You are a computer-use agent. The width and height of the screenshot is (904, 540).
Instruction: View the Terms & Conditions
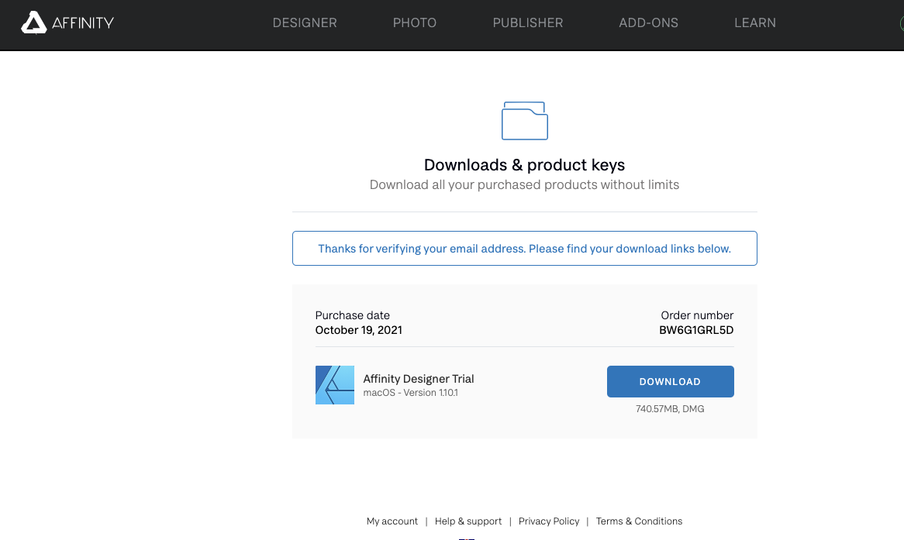point(639,521)
